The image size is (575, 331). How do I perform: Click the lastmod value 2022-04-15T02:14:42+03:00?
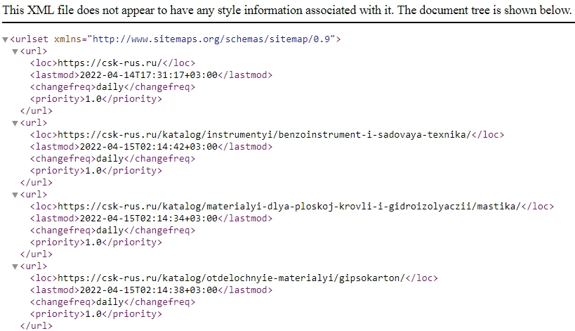tap(149, 147)
